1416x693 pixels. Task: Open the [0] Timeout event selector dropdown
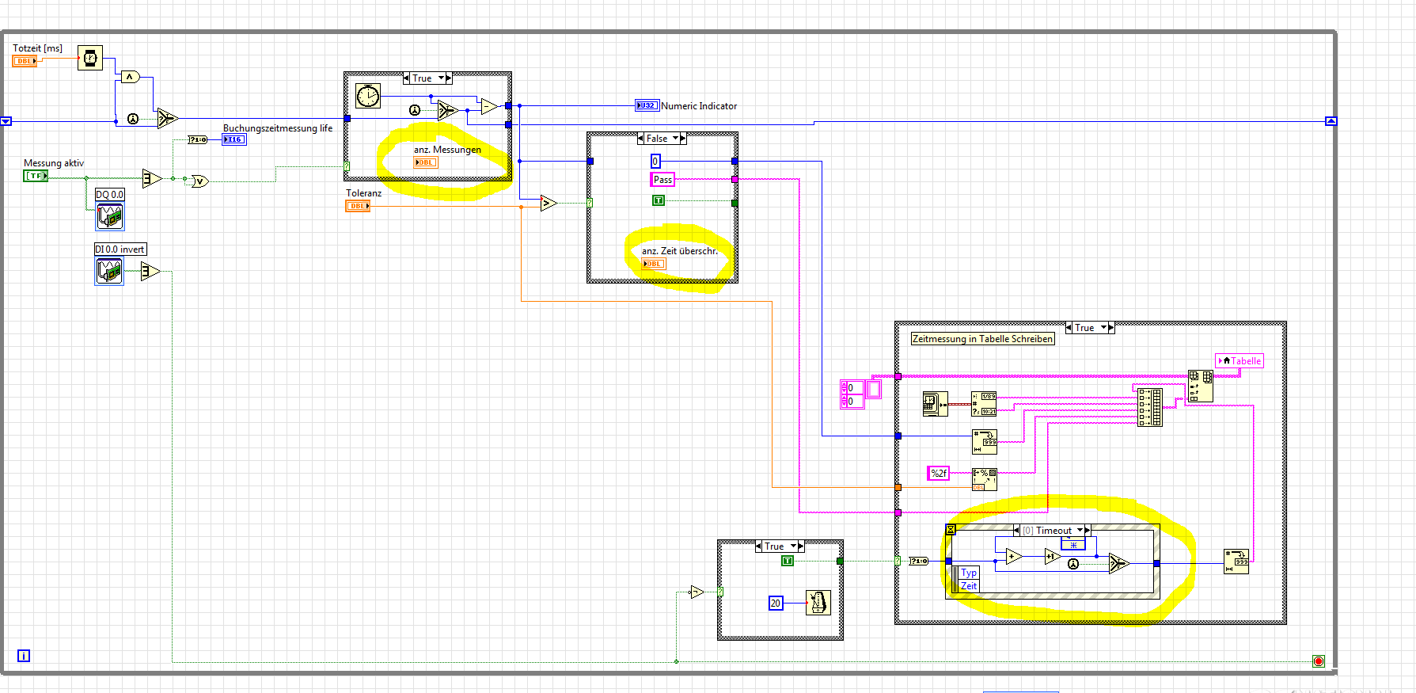(1052, 531)
